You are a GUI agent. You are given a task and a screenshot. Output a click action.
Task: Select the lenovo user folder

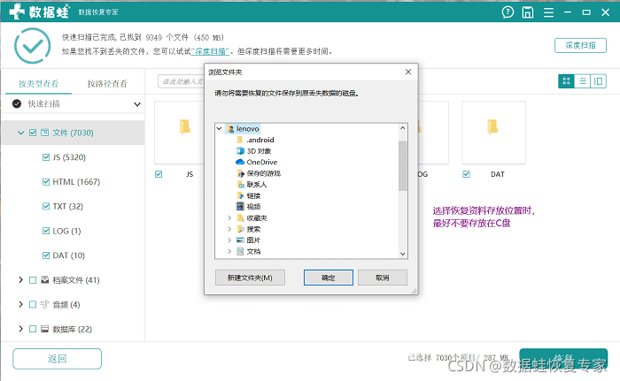(x=243, y=129)
